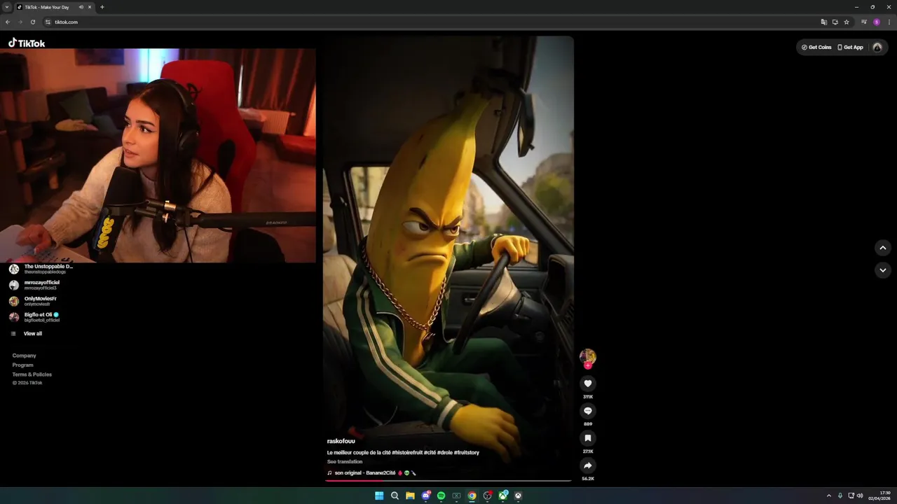Viewport: 897px width, 504px height.
Task: Open the microphone icon in the system tray
Action: (x=840, y=496)
